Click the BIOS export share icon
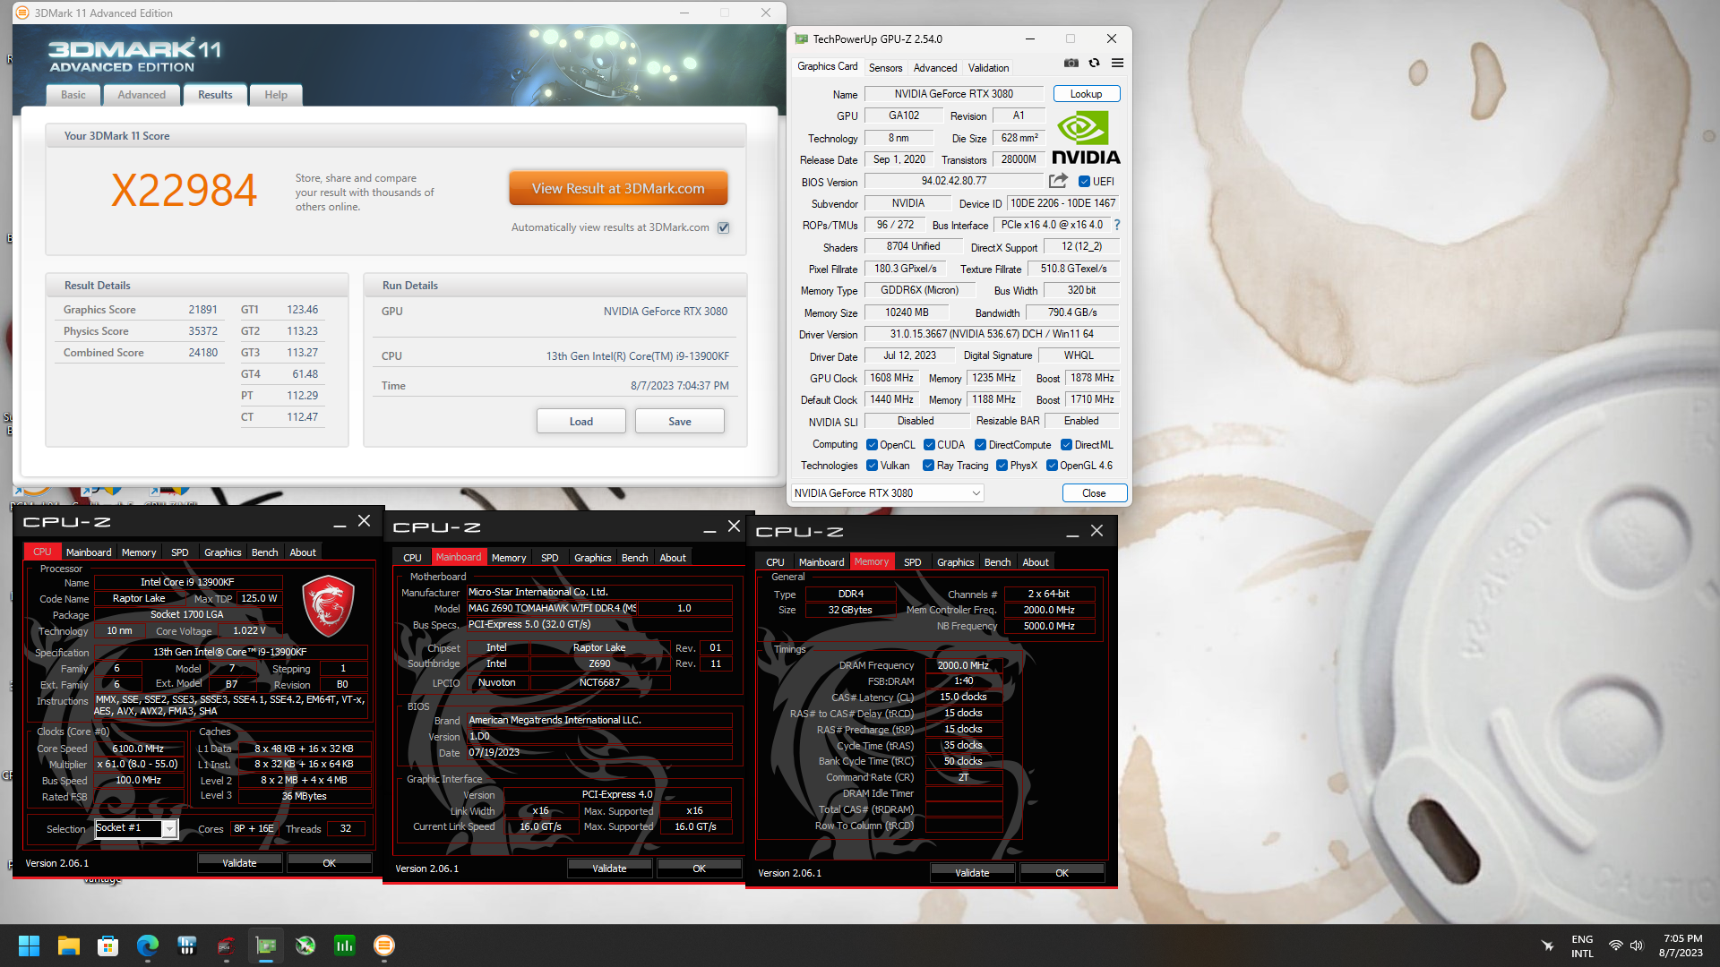The image size is (1720, 967). click(1058, 181)
